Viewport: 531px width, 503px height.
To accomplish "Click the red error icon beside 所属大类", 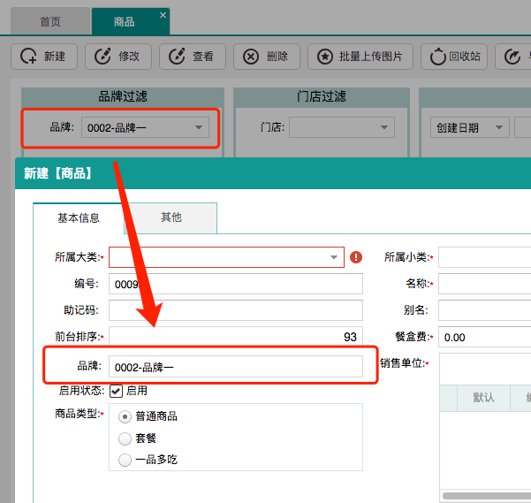I will click(x=356, y=257).
